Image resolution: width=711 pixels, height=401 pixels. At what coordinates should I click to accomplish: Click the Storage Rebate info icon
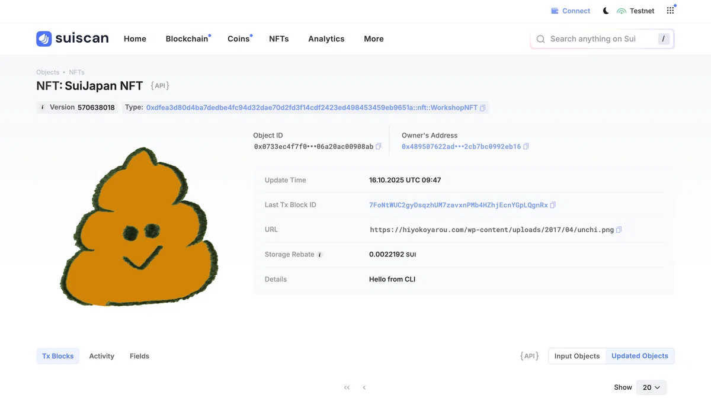click(319, 255)
